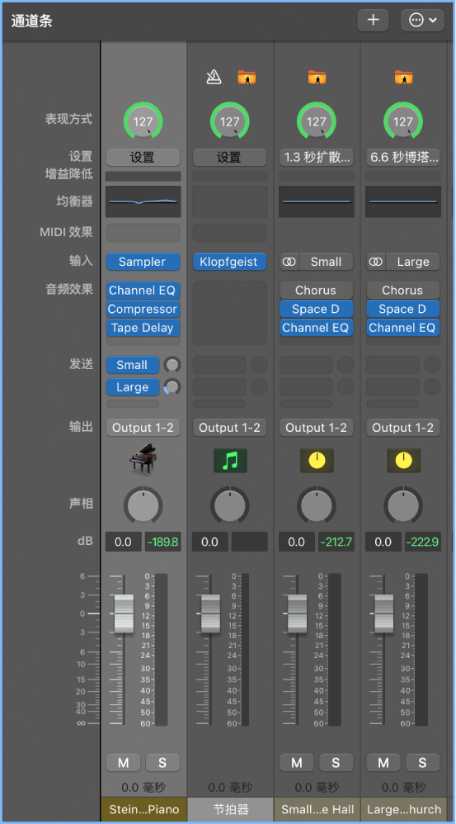Viewport: 456px width, 824px height.
Task: Click the 0.0 dB field on Steinway Piano
Action: (x=124, y=542)
